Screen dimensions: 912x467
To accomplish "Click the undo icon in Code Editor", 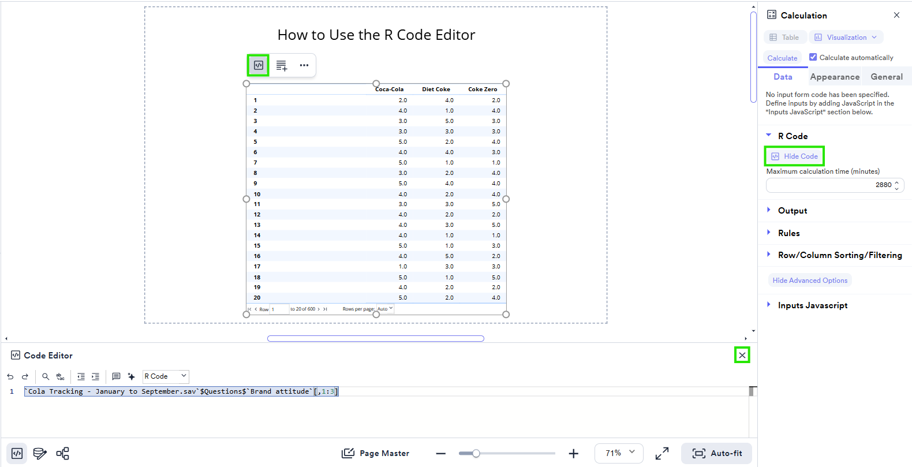I will pyautogui.click(x=10, y=376).
